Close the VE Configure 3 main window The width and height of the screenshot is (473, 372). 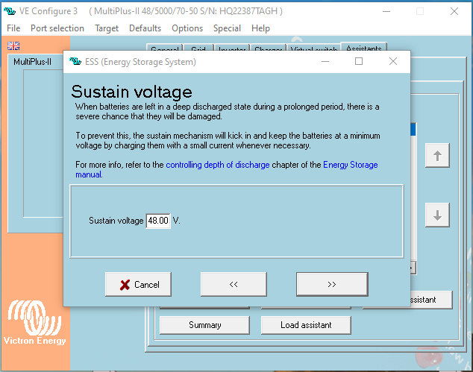[x=454, y=11]
